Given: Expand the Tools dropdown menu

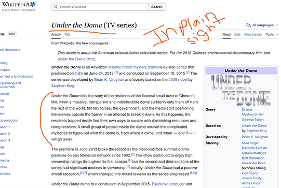Looking at the screenshot, I should 272,35.
